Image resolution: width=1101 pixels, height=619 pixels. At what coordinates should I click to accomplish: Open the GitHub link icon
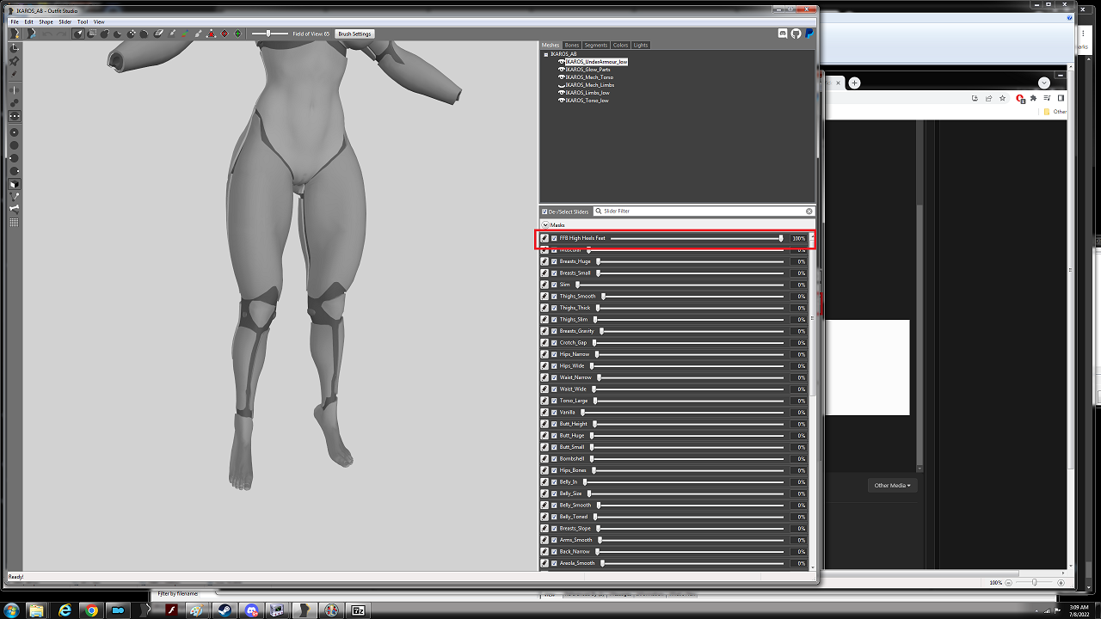tap(796, 34)
